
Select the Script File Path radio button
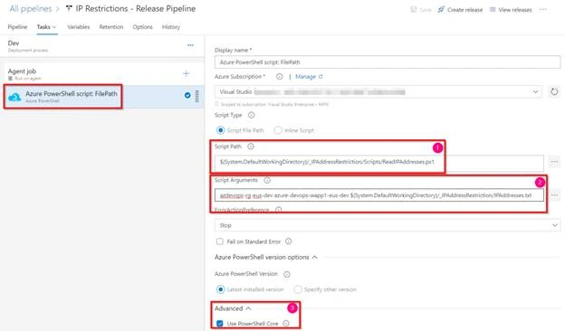[220, 130]
